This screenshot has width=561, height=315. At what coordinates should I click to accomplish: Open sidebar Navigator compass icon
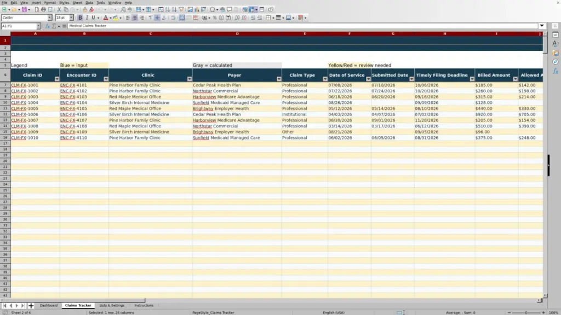coord(556,62)
